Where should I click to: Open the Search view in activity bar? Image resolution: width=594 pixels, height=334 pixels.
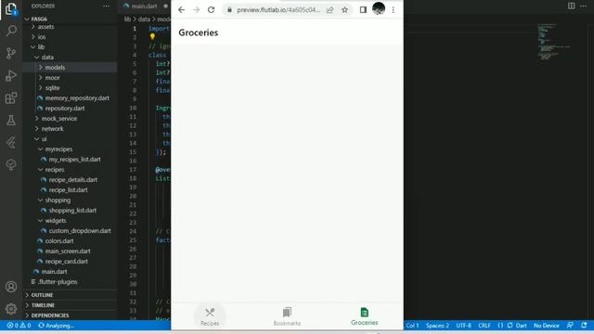tap(11, 31)
